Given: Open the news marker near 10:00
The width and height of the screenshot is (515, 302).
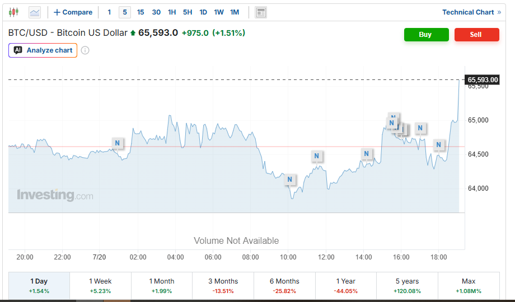Looking at the screenshot, I should pos(290,179).
